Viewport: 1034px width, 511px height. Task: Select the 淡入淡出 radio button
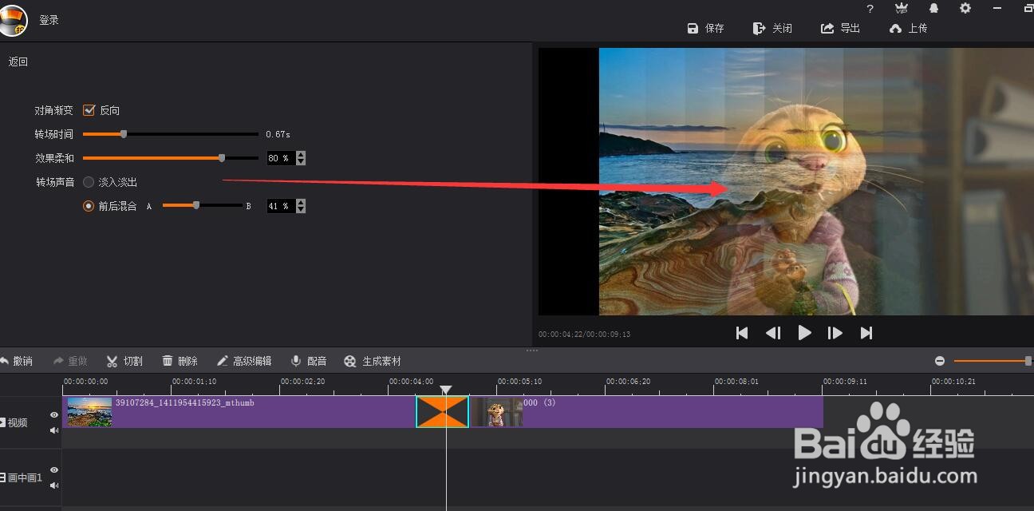89,182
